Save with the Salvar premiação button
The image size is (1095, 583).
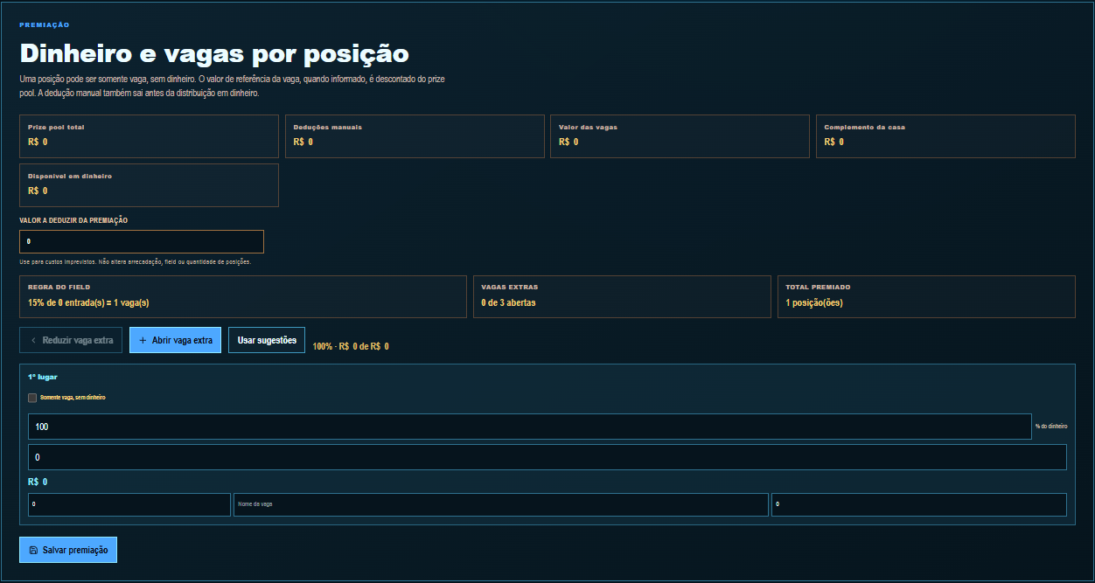pos(68,550)
